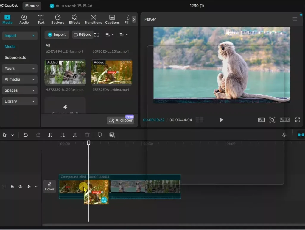This screenshot has height=230, width=305.
Task: Open the Transitions panel
Action: pos(93,18)
